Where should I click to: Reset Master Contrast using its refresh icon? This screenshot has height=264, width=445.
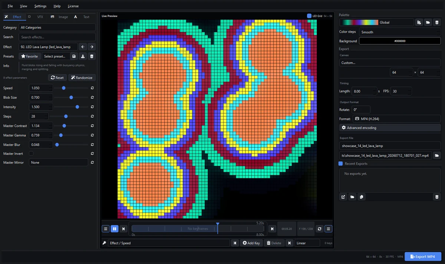[92, 126]
